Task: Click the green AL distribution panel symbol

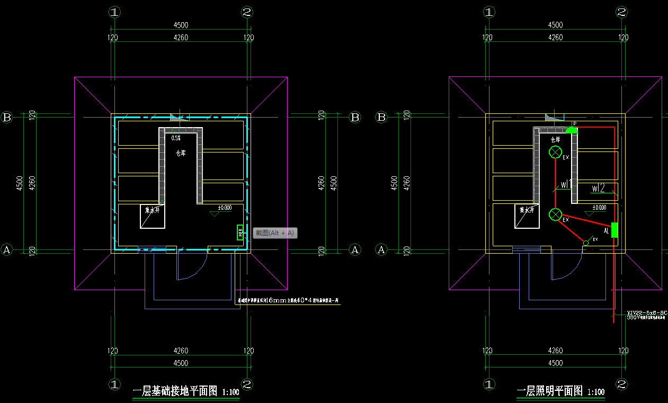Action: [x=614, y=230]
